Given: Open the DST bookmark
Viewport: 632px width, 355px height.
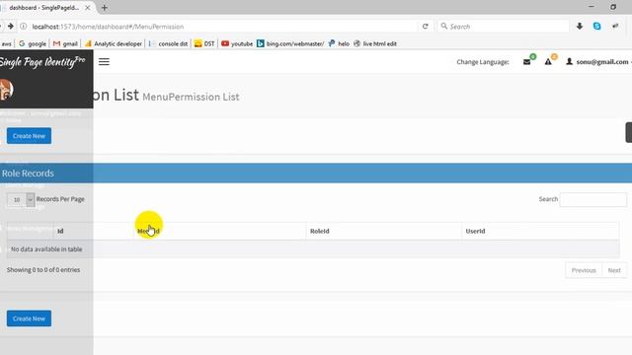Looking at the screenshot, I should click(204, 43).
